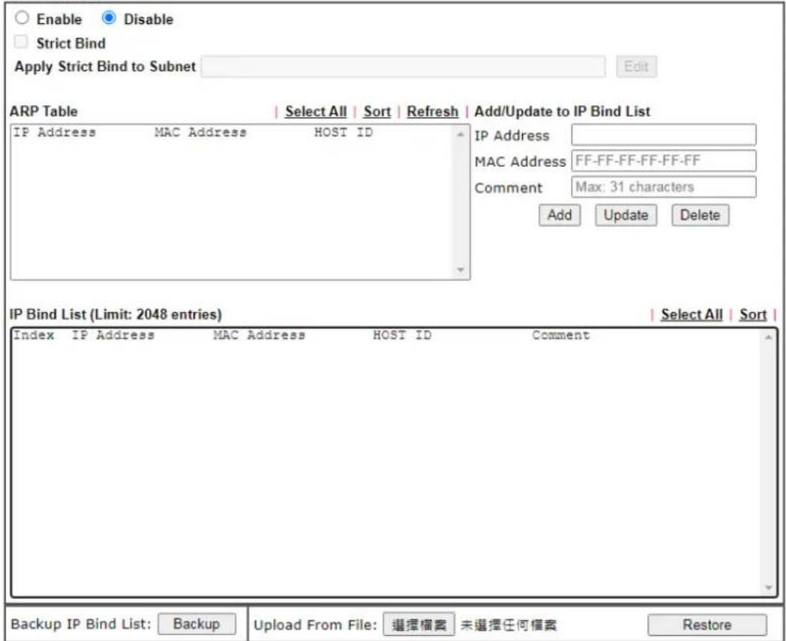Click the Edit button beside subnet field

636,67
